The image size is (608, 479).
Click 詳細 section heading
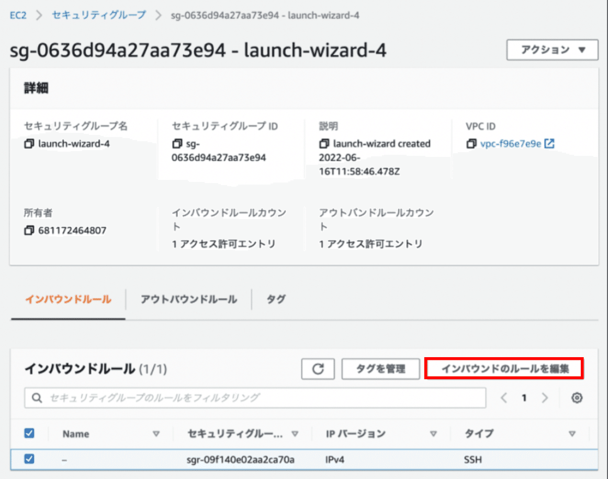click(36, 88)
